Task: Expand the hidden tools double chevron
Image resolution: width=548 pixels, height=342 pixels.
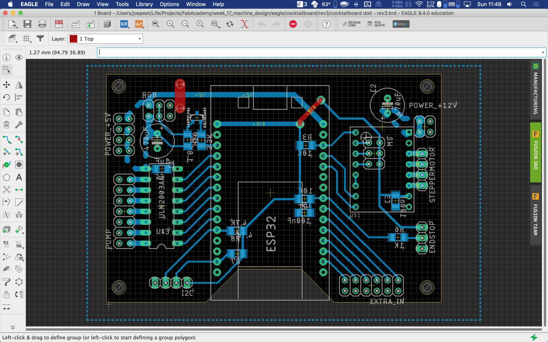Action: coord(13,327)
